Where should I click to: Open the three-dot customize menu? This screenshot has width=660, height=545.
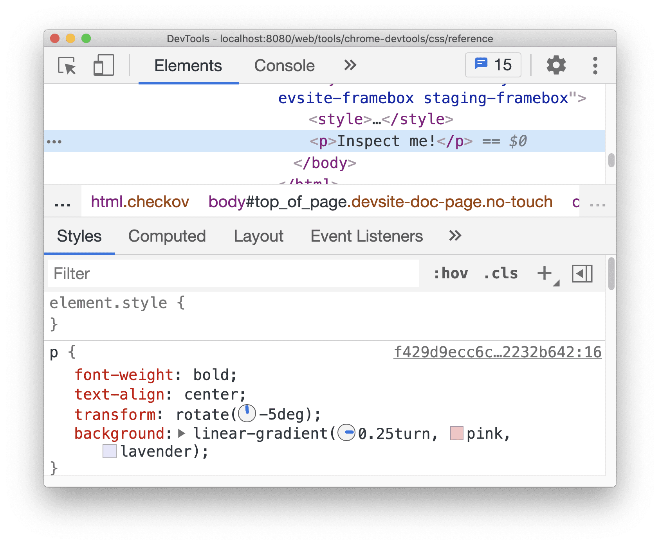pos(595,65)
